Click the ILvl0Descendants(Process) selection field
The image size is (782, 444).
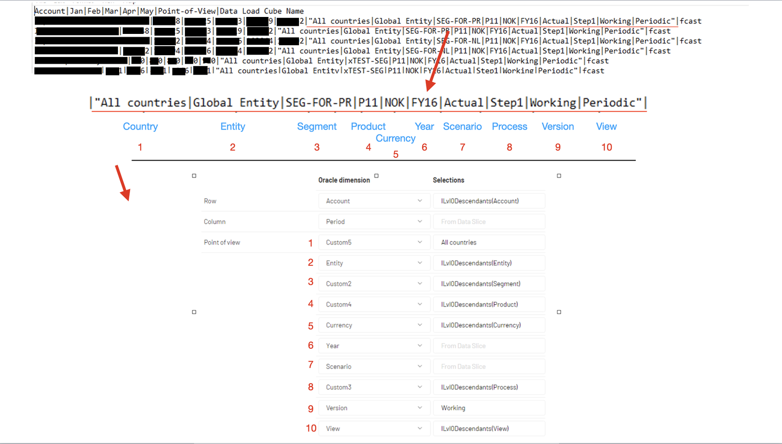(489, 387)
